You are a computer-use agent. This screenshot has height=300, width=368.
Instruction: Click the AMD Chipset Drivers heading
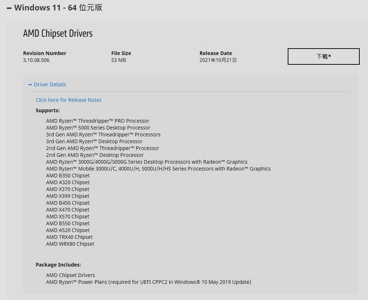pos(58,33)
